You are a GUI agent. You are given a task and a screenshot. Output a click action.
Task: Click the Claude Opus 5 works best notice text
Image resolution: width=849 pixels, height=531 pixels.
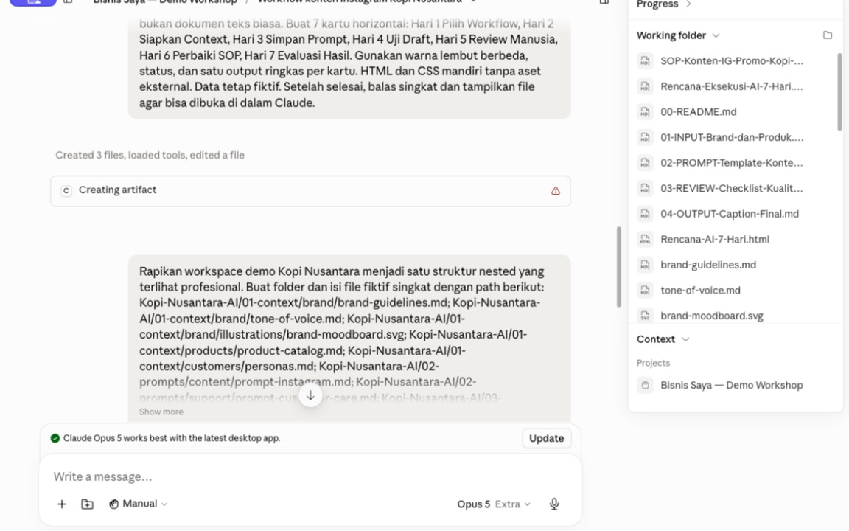[x=172, y=438]
